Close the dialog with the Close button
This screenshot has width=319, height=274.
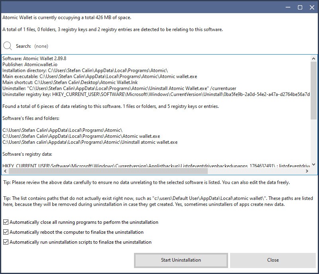click(x=273, y=260)
